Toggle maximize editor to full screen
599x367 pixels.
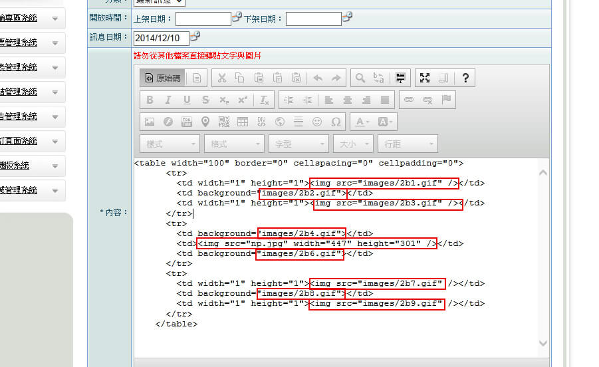click(x=424, y=78)
